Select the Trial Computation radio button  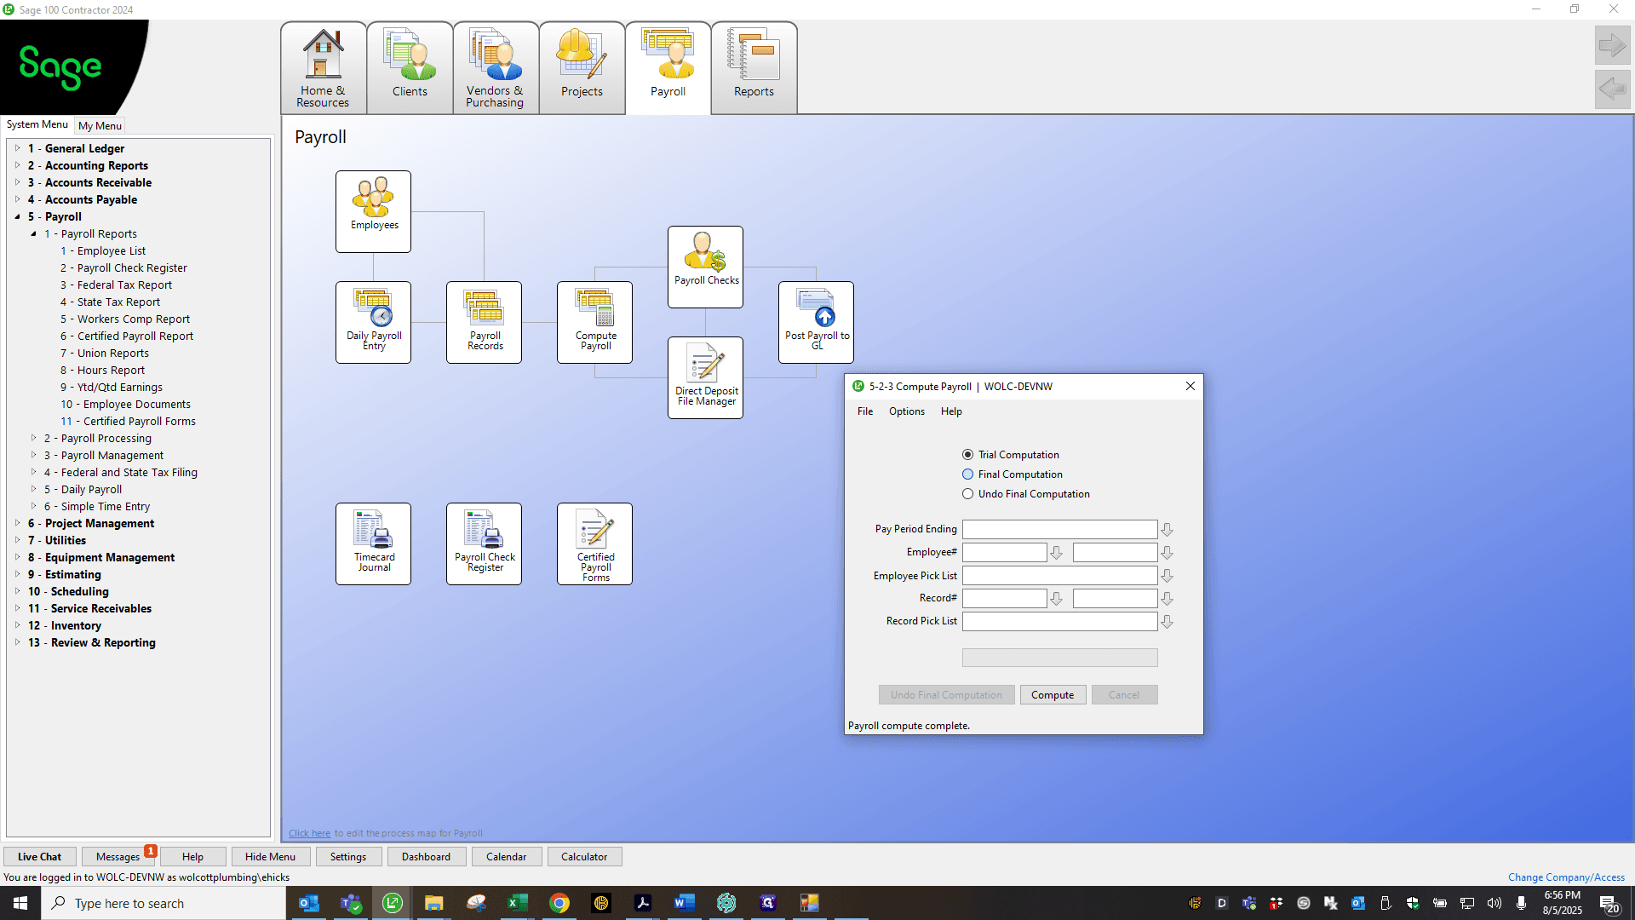point(967,455)
